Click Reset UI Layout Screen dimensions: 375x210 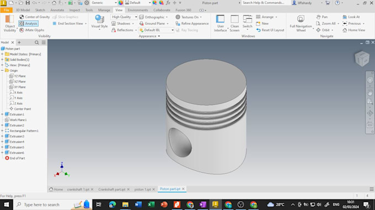pyautogui.click(x=270, y=30)
